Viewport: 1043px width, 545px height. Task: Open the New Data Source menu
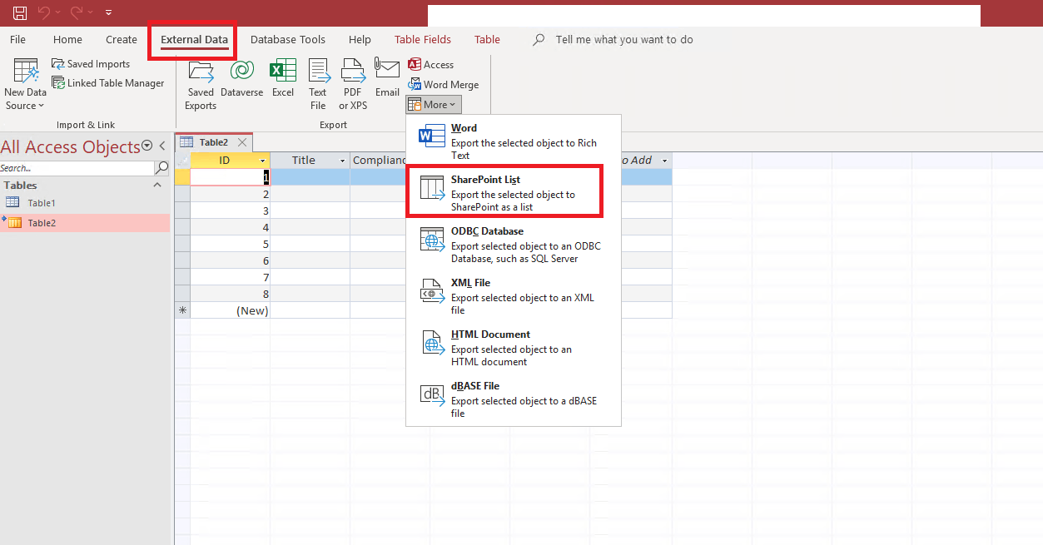click(25, 84)
